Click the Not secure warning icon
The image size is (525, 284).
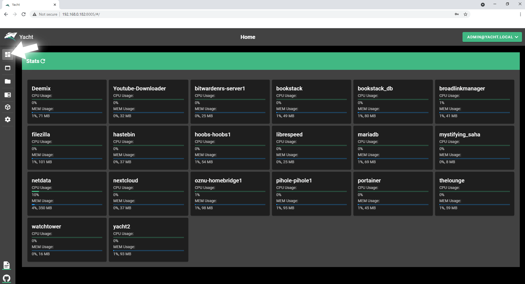[35, 14]
